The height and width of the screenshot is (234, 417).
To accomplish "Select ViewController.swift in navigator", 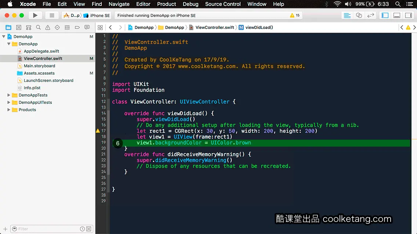I will click(43, 58).
